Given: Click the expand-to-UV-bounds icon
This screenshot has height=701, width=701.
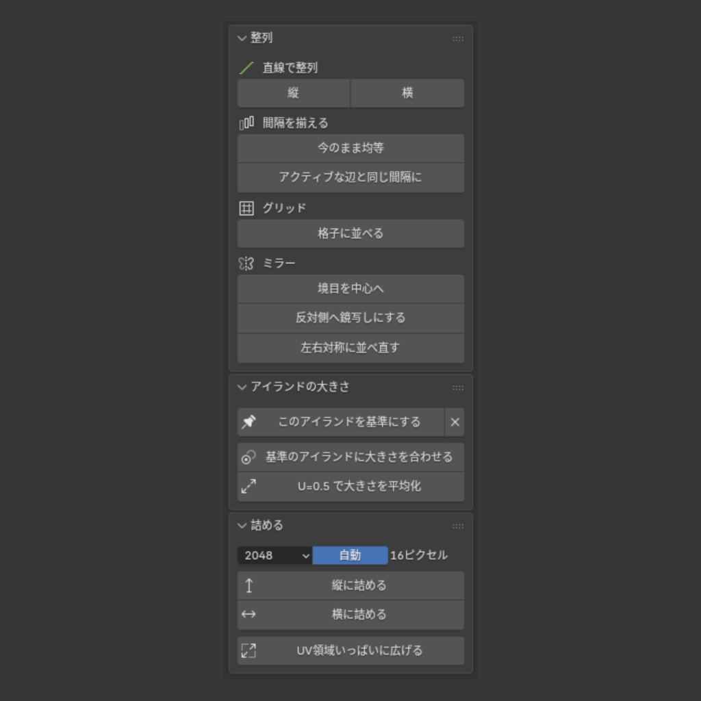Looking at the screenshot, I should click(248, 651).
